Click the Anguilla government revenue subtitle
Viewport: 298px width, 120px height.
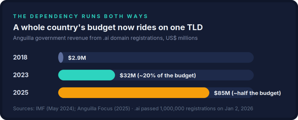point(105,38)
